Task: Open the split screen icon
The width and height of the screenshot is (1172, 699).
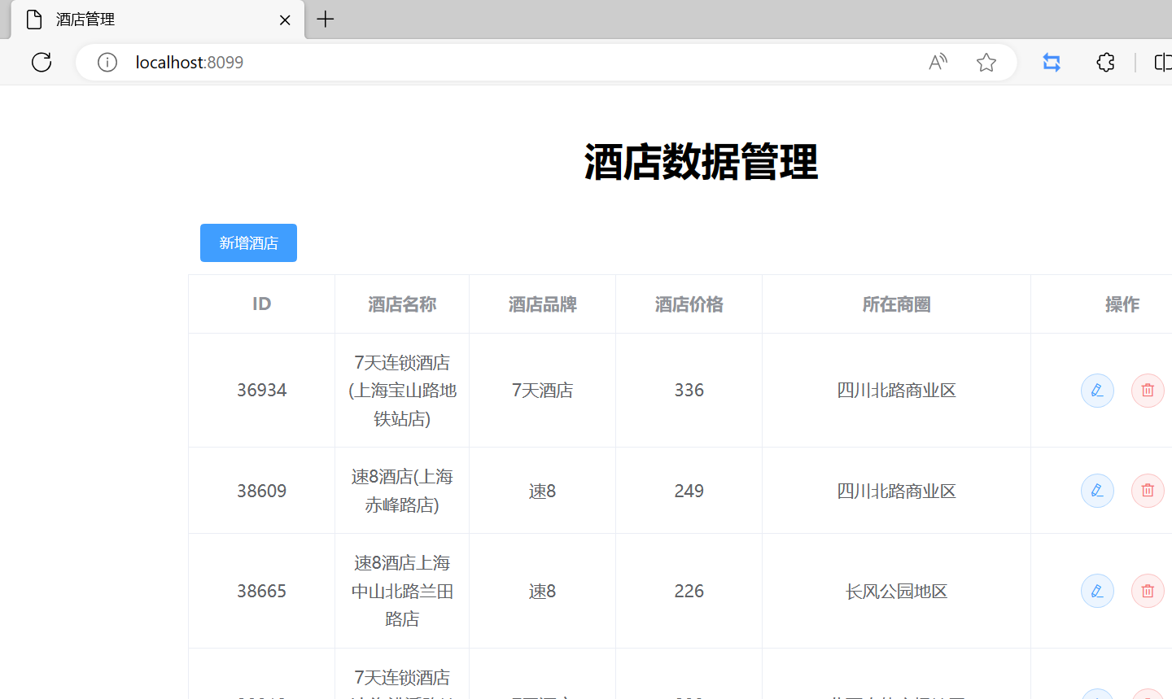Action: 1163,62
